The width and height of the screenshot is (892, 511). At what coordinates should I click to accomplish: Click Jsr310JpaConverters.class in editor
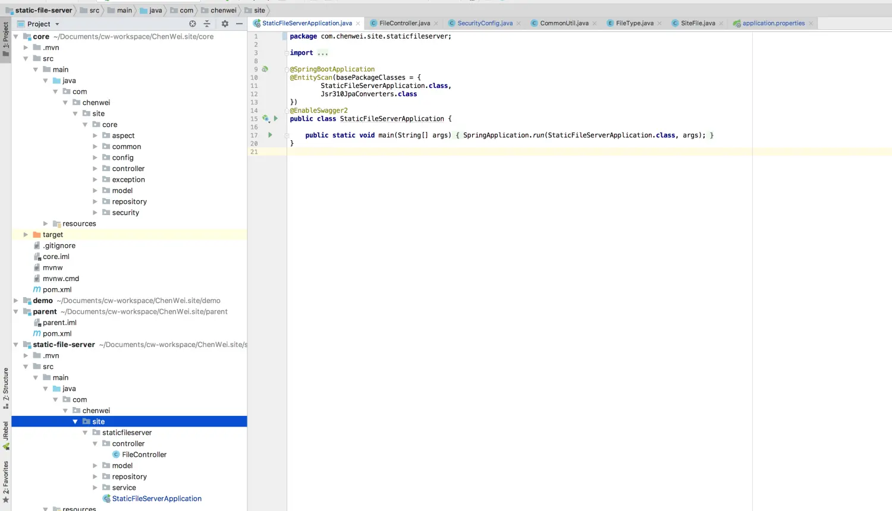click(369, 94)
